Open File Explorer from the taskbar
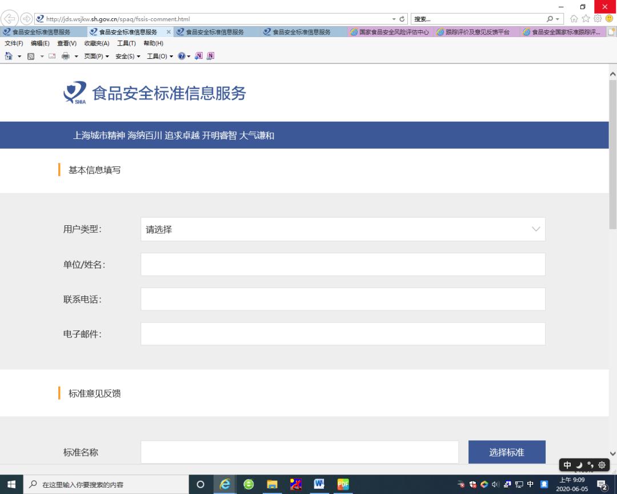 pos(272,484)
